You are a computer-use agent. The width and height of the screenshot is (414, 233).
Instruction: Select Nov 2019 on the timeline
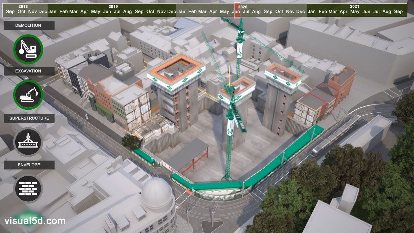[161, 12]
